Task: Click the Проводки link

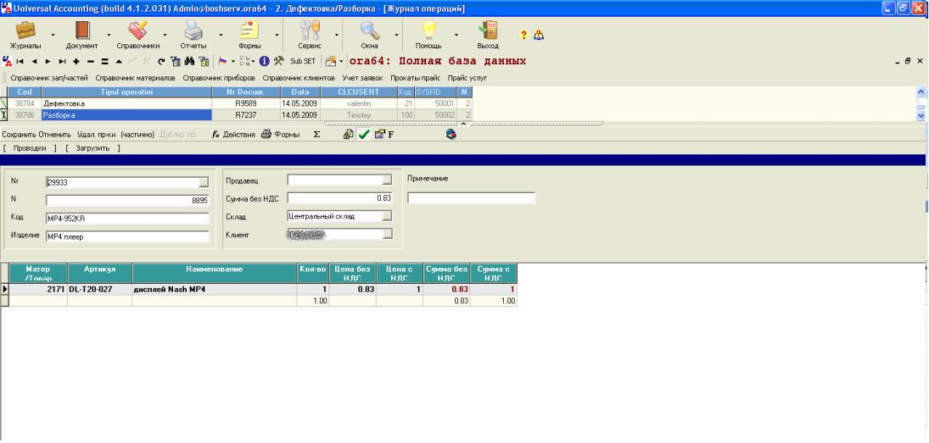Action: 30,148
